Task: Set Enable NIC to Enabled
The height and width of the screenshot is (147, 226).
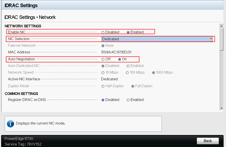Action: [128, 32]
